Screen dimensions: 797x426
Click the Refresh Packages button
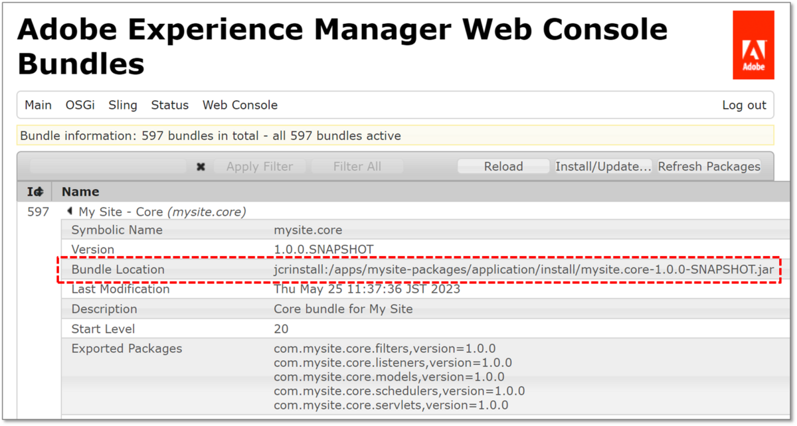(x=709, y=167)
